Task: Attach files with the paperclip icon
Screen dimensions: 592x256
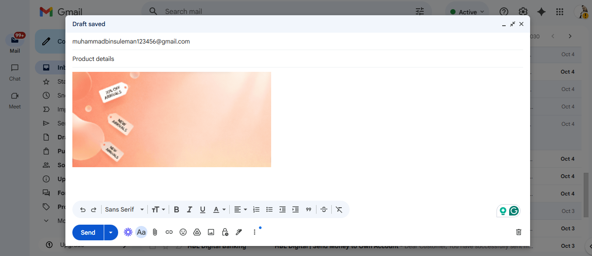Action: (155, 232)
